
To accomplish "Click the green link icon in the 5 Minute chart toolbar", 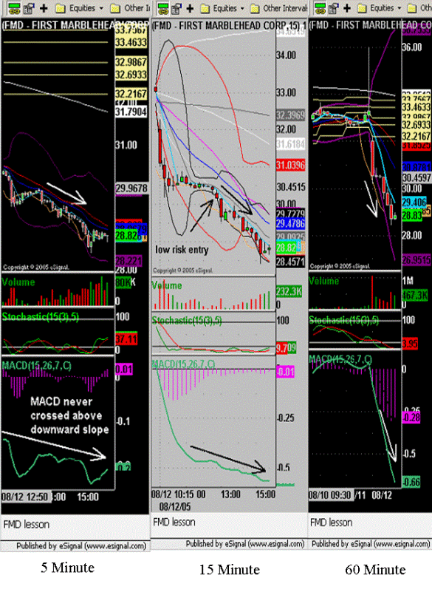I will [x=14, y=8].
